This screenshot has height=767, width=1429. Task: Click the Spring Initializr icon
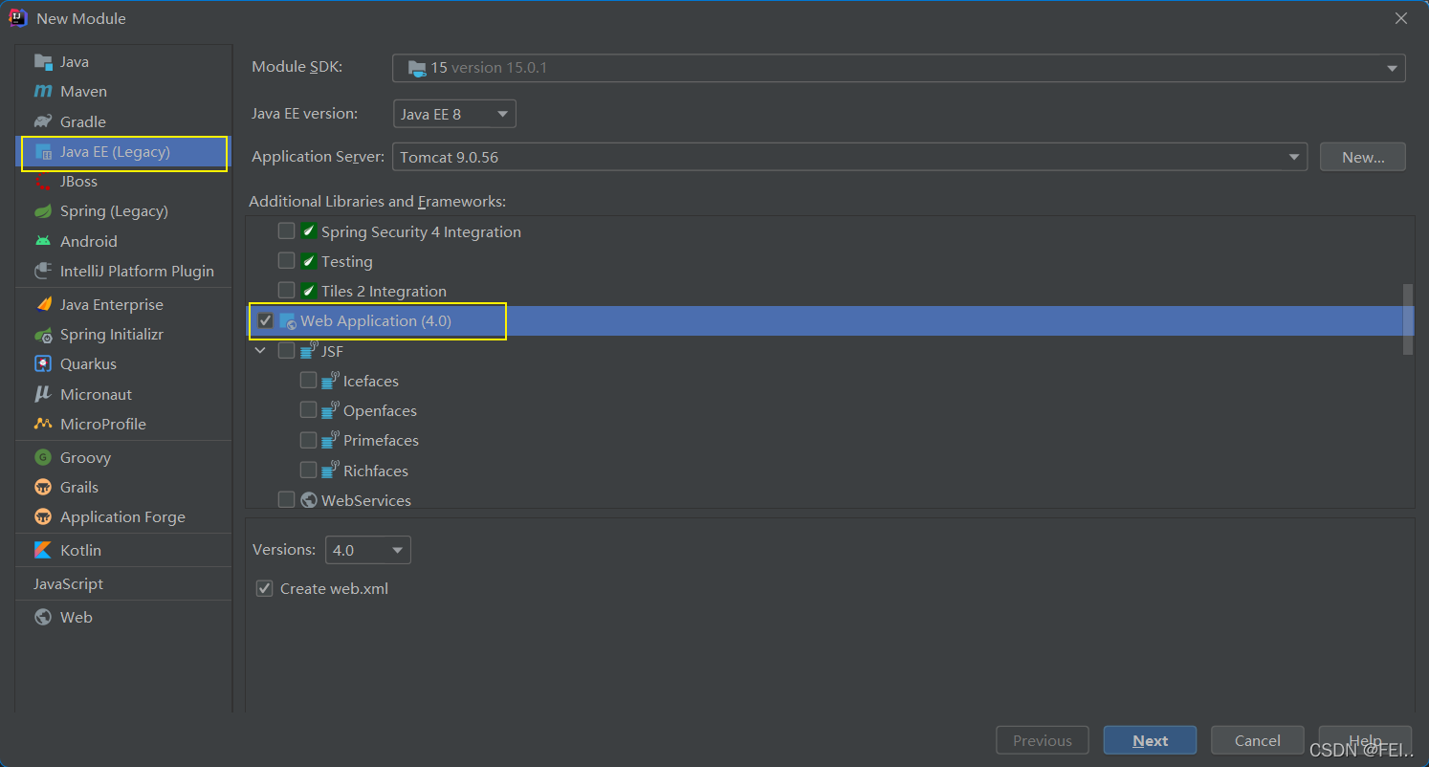[x=43, y=335]
